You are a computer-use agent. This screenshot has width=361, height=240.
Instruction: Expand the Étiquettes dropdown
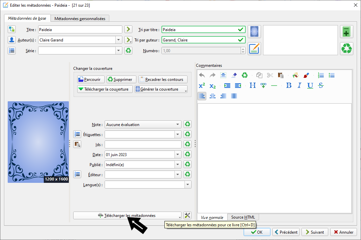[177, 134]
